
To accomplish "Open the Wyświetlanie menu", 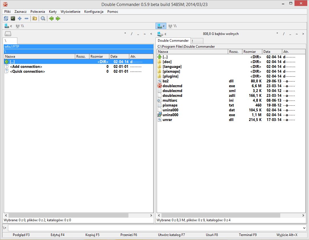I will coord(70,12).
